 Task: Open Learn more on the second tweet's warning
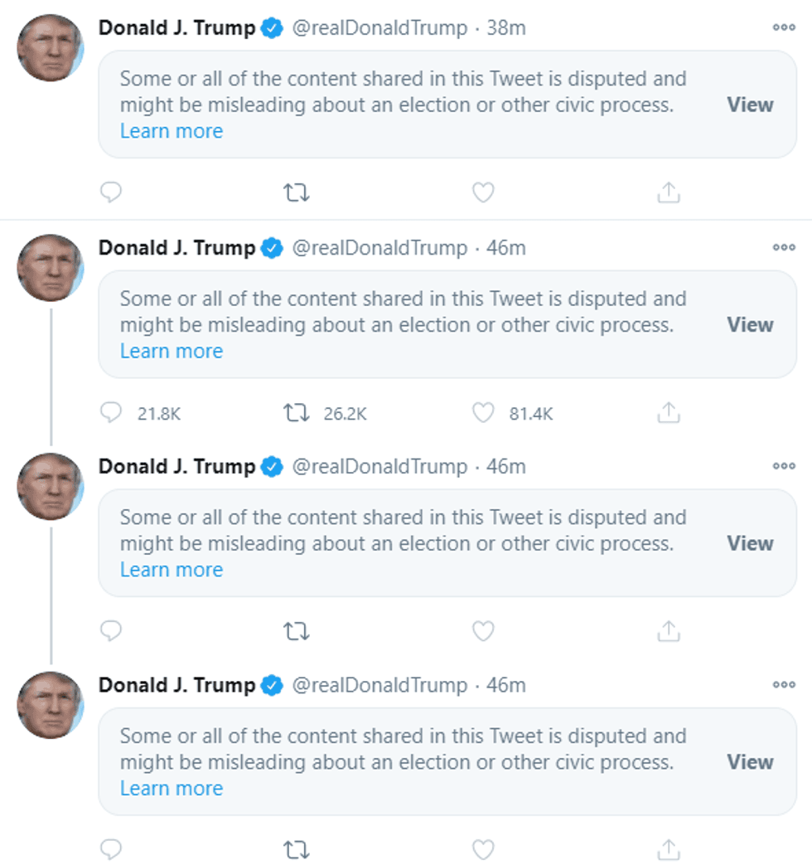point(172,351)
